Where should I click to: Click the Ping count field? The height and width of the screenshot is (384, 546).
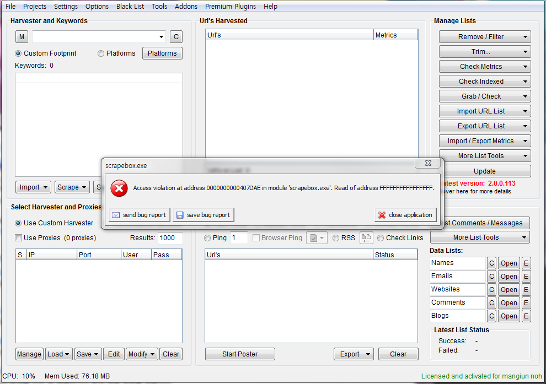(239, 238)
